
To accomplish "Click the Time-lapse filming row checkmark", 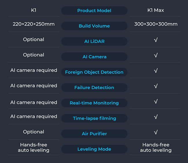I will [156, 117].
